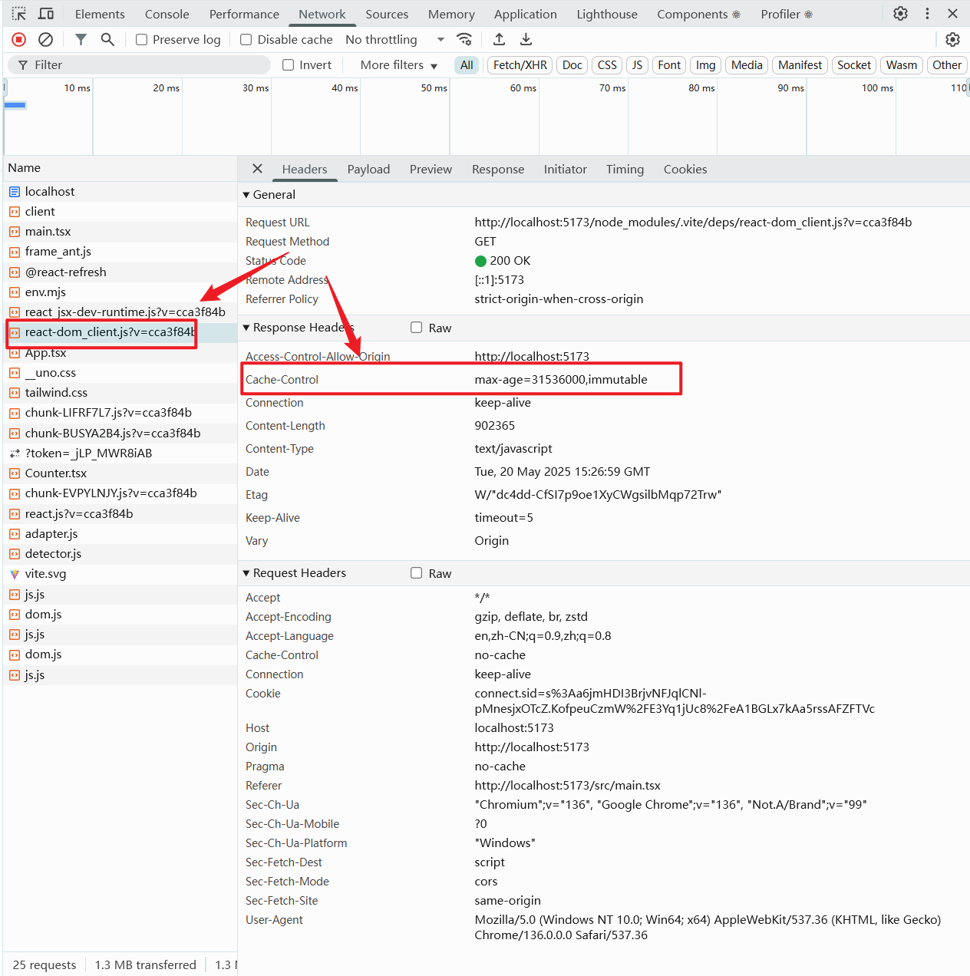This screenshot has height=976, width=970.
Task: Switch to the Elements panel
Action: (100, 14)
